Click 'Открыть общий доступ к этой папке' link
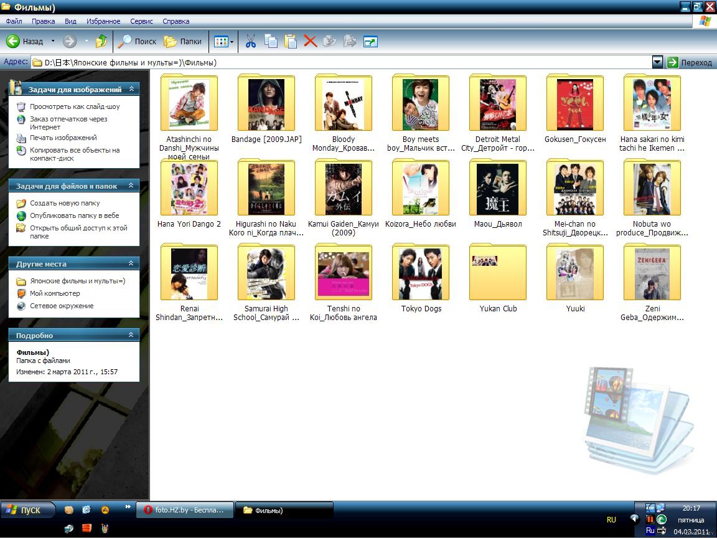717x538 pixels. (x=78, y=232)
